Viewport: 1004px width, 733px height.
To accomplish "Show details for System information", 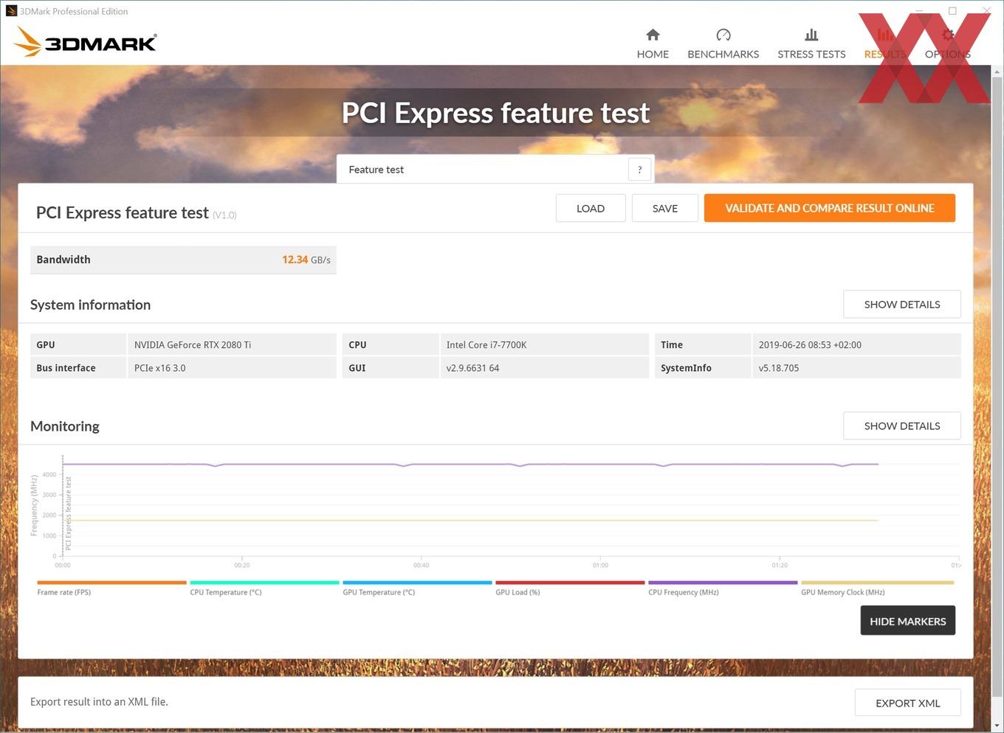I will click(x=902, y=304).
